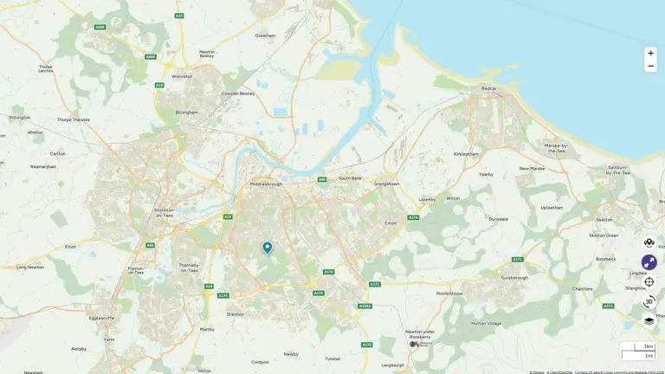
Task: Recenter map using the crosshair icon
Action: point(649,282)
